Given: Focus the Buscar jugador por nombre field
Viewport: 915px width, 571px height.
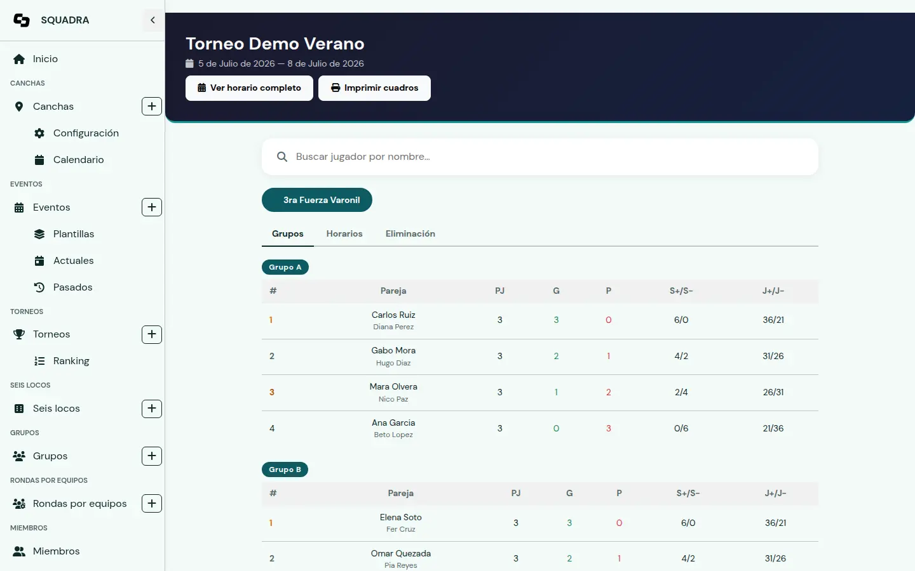Looking at the screenshot, I should [540, 157].
